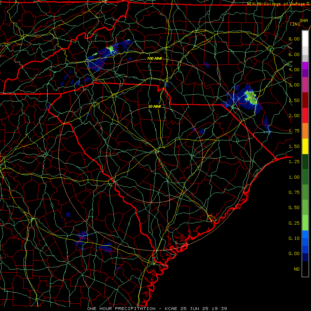This screenshot has height=311, width=311.
Task: Pick the pale green 0.25 legend swatch
Action: click(305, 223)
